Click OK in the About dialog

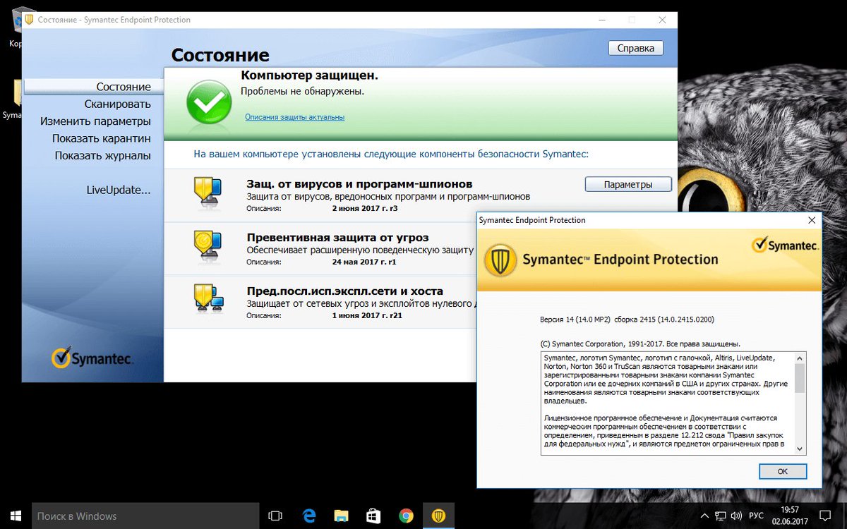coord(782,470)
